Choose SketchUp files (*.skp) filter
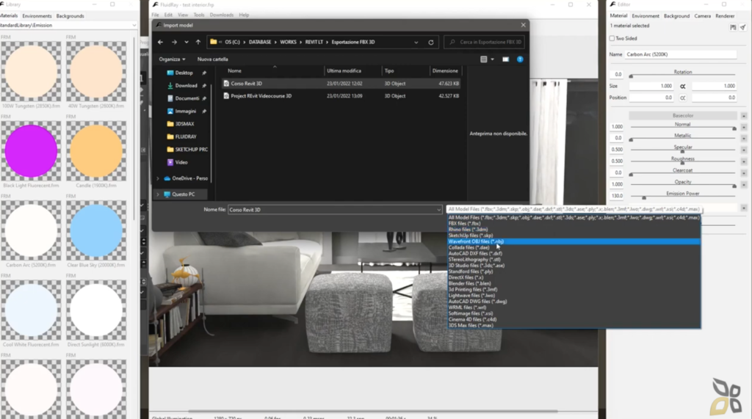The height and width of the screenshot is (419, 752). (574, 236)
